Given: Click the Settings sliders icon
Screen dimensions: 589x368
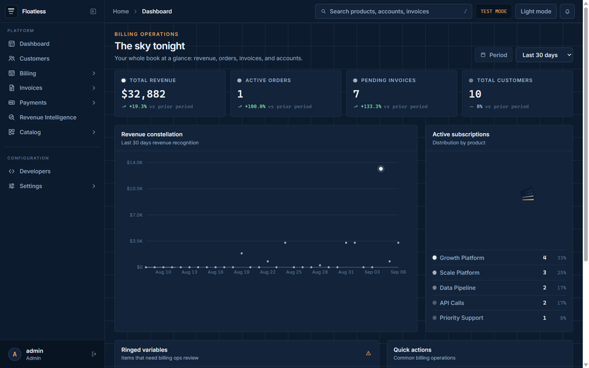Looking at the screenshot, I should click(x=11, y=186).
